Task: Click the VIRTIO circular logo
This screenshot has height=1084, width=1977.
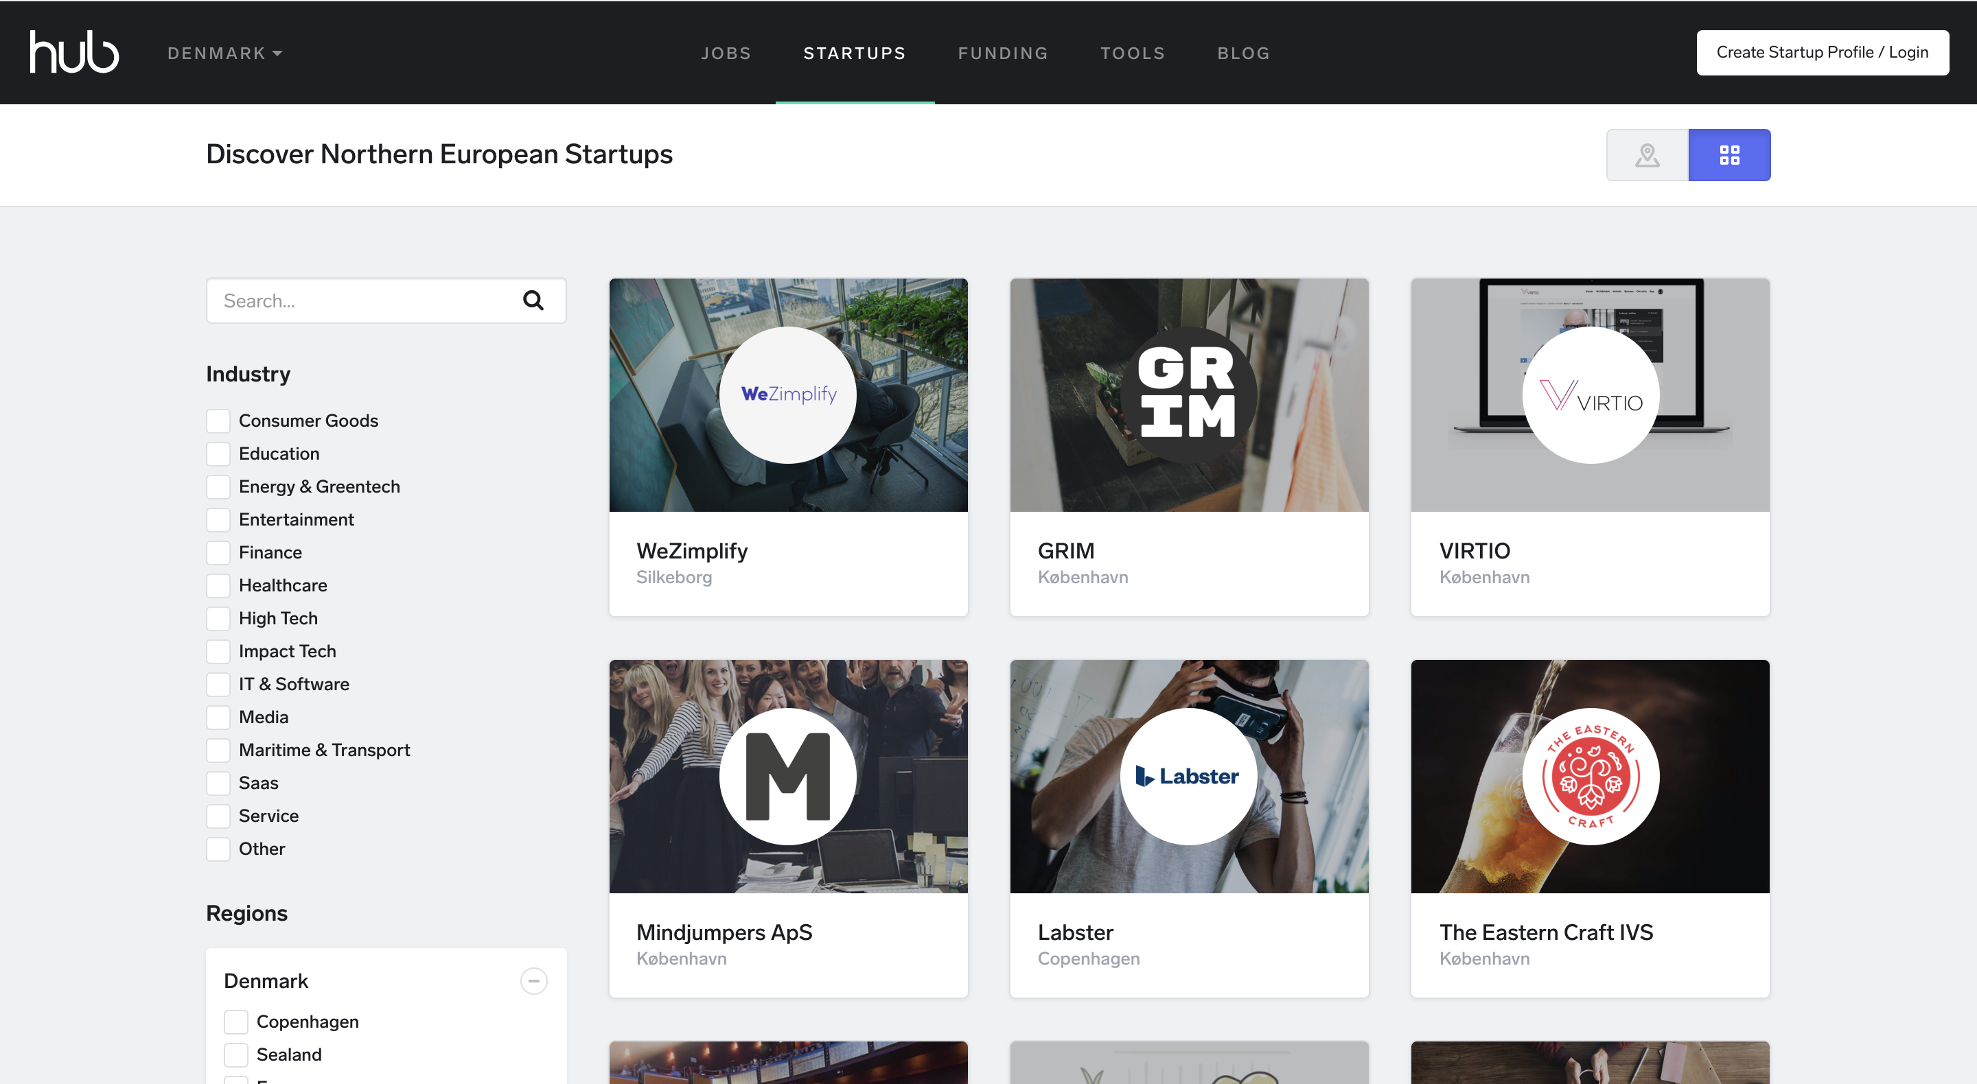Action: [x=1591, y=394]
